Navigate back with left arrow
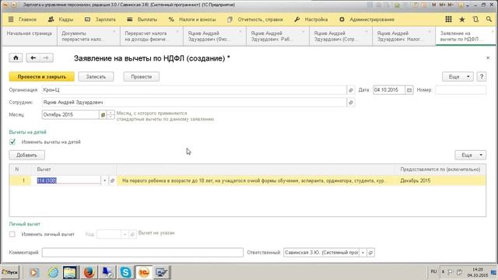Viewport: 498px width, 280px height. [x=33, y=58]
